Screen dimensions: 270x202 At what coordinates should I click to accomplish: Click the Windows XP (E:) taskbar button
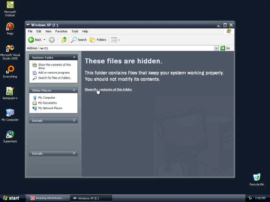coord(91,198)
